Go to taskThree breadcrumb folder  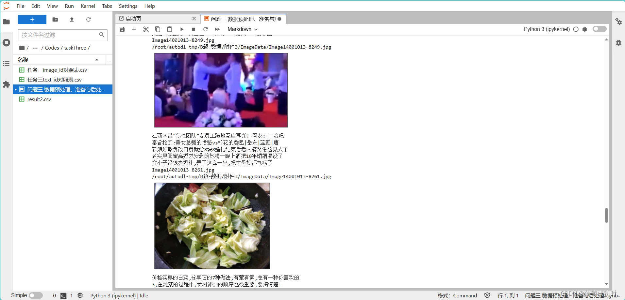(75, 48)
